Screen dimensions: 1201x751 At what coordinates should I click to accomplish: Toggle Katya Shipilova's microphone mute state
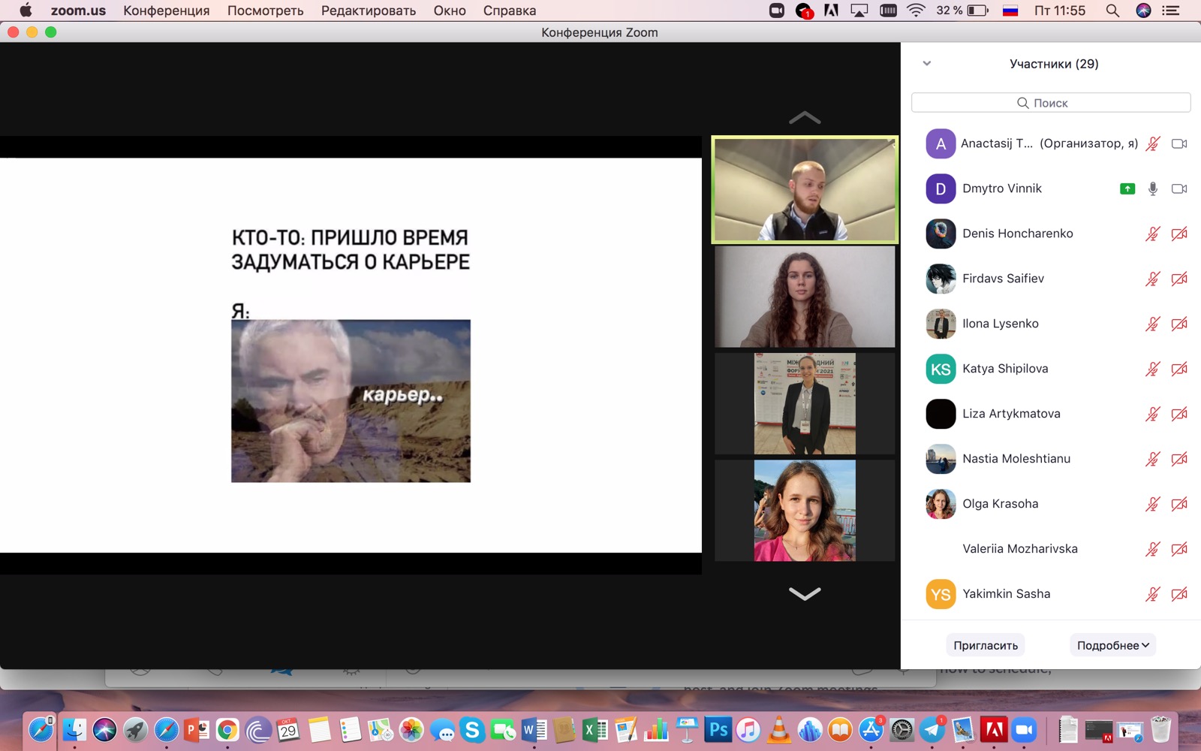[x=1153, y=369]
